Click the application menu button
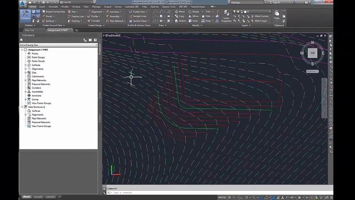This screenshot has width=355, height=200. (23, 3)
